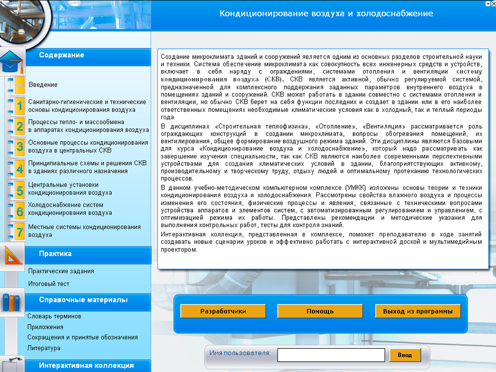The image size is (496, 372).
Task: Click the books icon for Справочные материалы
Action: point(12,302)
